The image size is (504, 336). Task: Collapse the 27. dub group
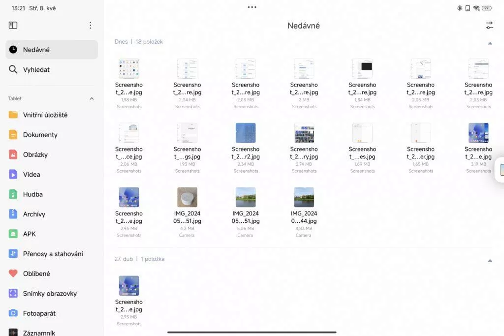[x=490, y=261]
